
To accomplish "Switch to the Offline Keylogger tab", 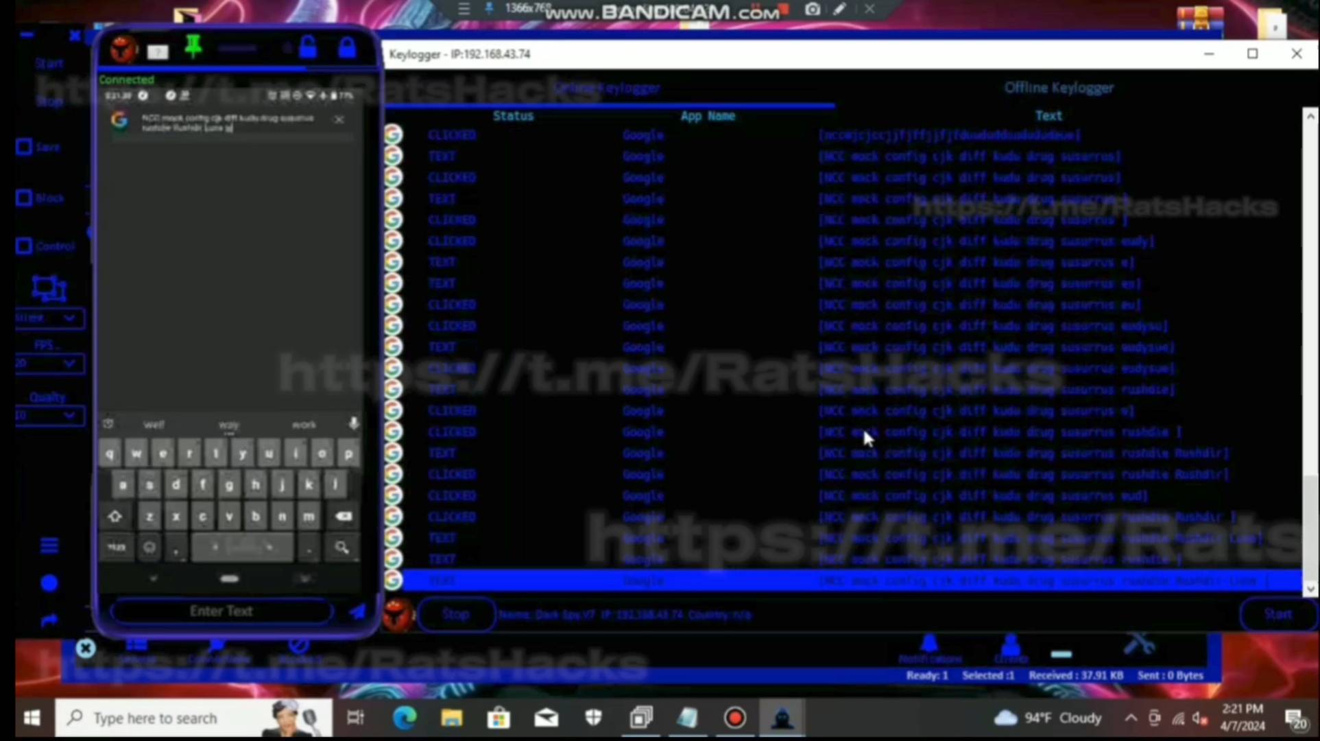I will coord(1058,88).
